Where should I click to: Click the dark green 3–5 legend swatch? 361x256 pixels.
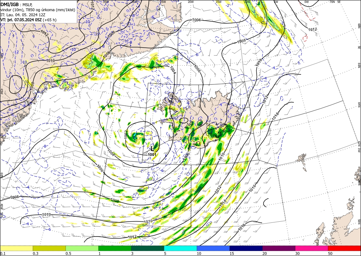[148, 248]
